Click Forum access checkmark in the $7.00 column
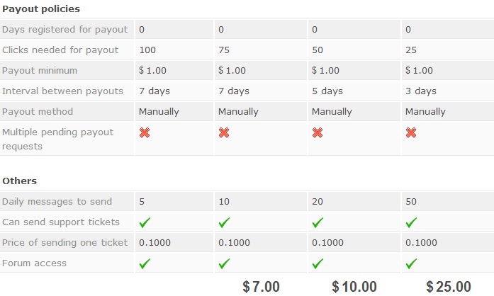Image resolution: width=494 pixels, height=296 pixels. pyautogui.click(x=225, y=263)
